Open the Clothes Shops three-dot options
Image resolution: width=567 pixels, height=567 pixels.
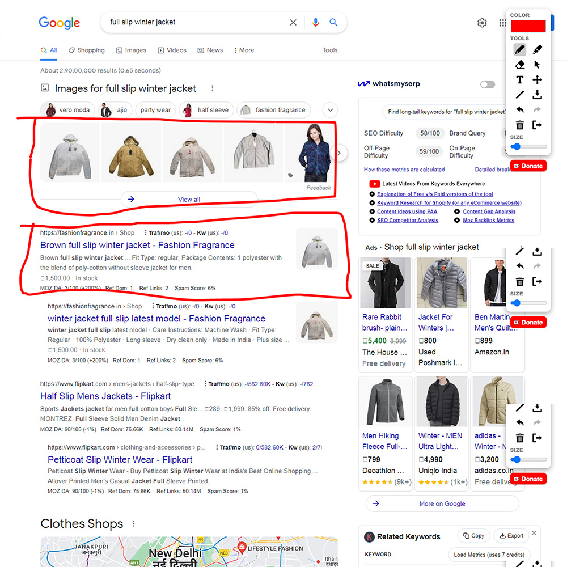[x=134, y=523]
